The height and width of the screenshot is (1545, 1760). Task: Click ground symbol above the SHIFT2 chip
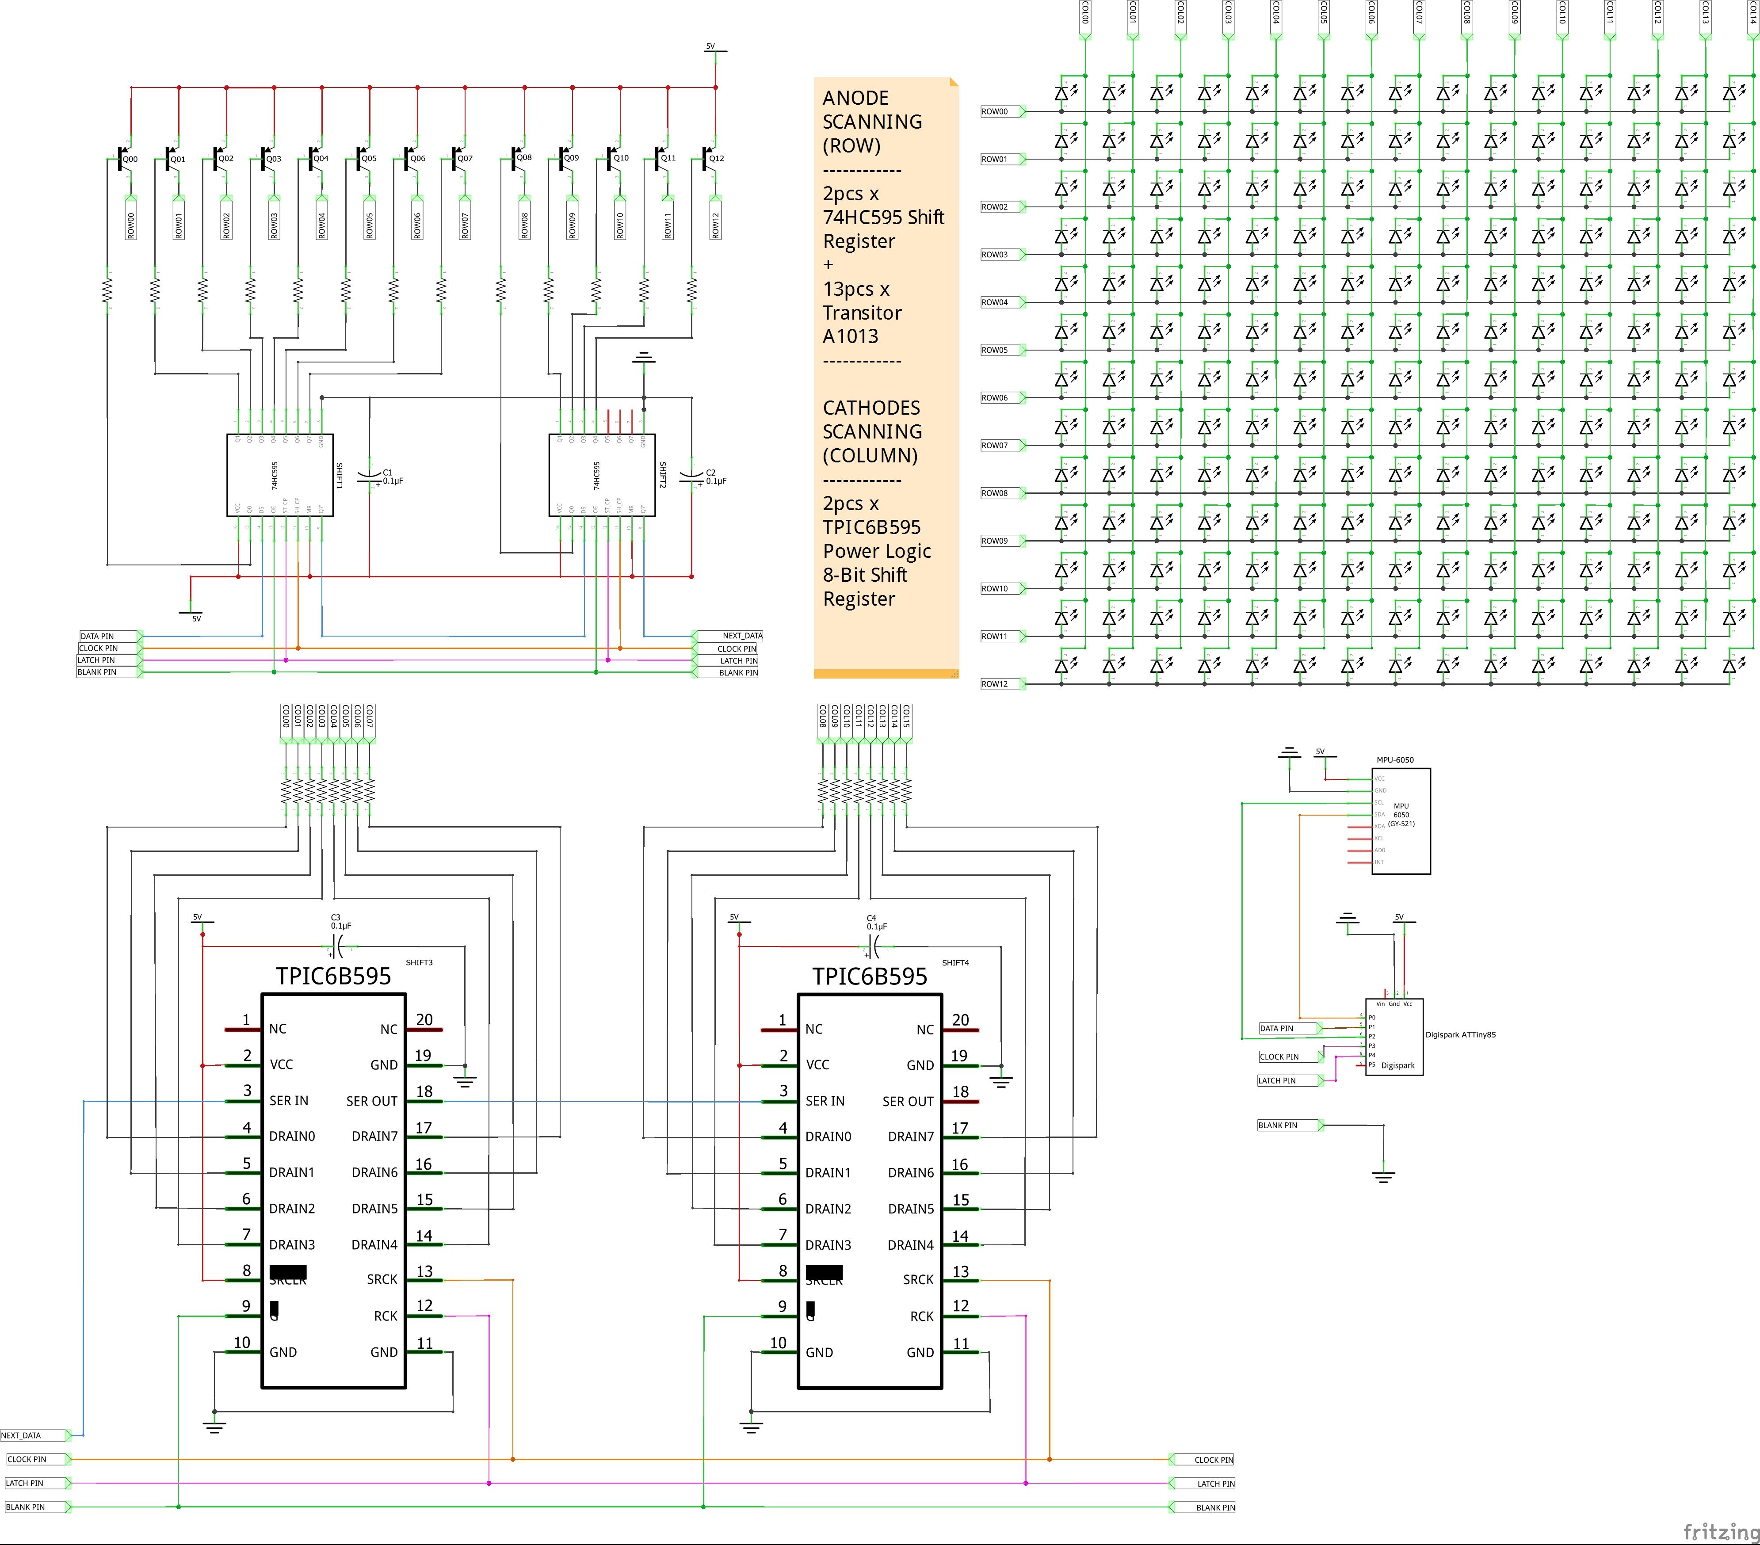[643, 357]
